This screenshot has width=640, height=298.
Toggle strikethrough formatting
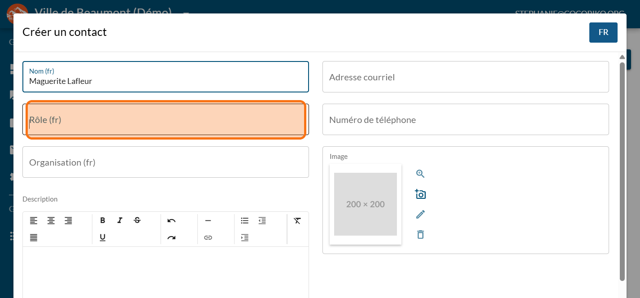click(x=137, y=220)
